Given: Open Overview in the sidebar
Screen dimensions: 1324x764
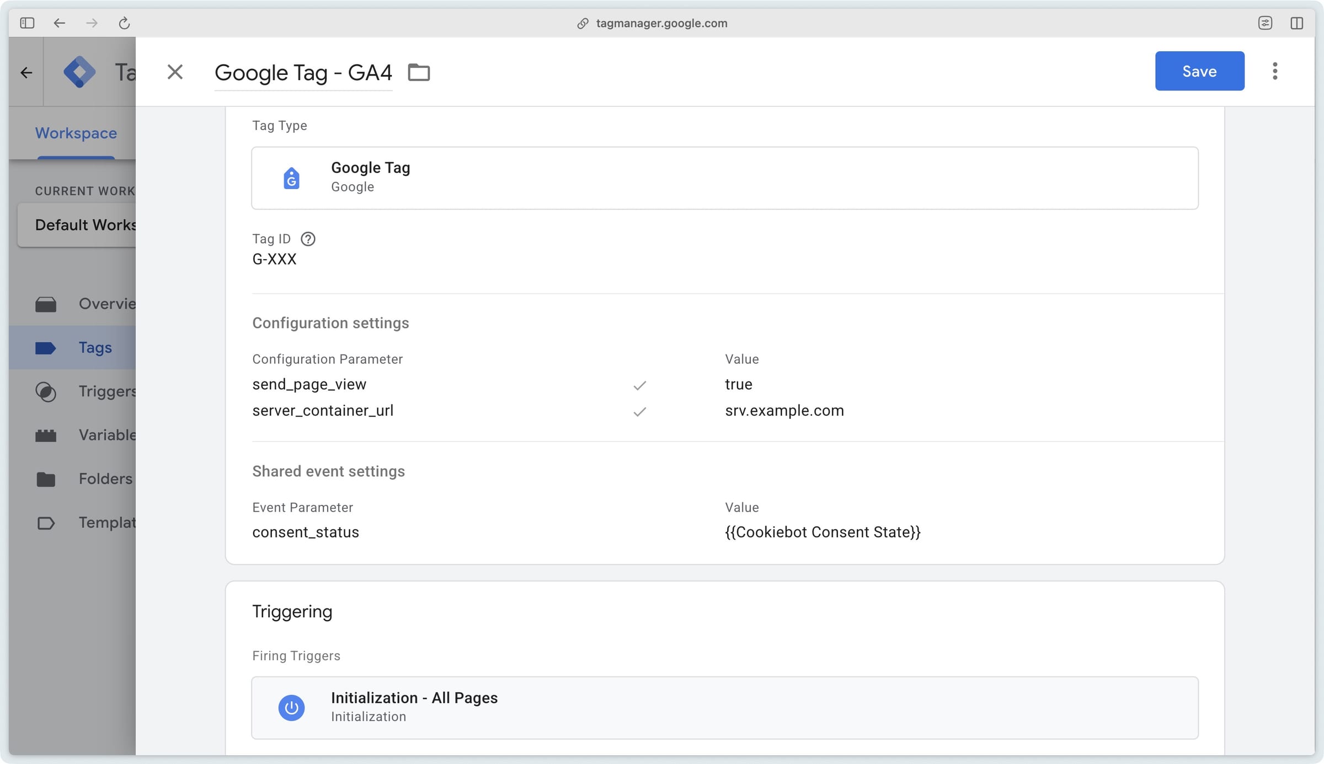Looking at the screenshot, I should 72,304.
